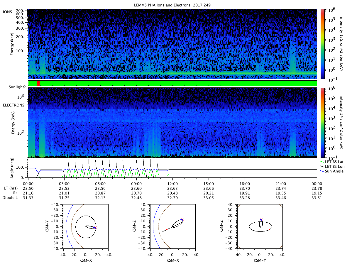Image resolution: width=352 pixels, height=264 pixels.
Task: Click the LET BS Lon legend entry
Action: [335, 166]
